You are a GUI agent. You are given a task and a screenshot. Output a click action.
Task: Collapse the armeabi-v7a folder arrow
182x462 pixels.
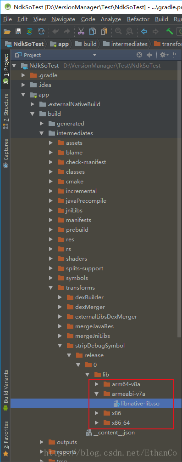[x=96, y=394]
